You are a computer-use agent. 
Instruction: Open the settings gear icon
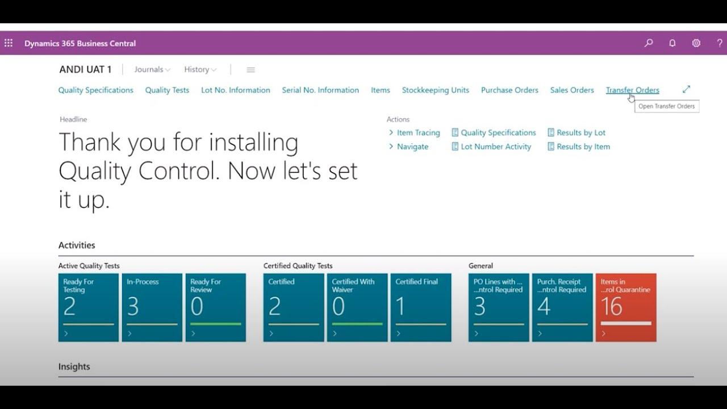[696, 43]
